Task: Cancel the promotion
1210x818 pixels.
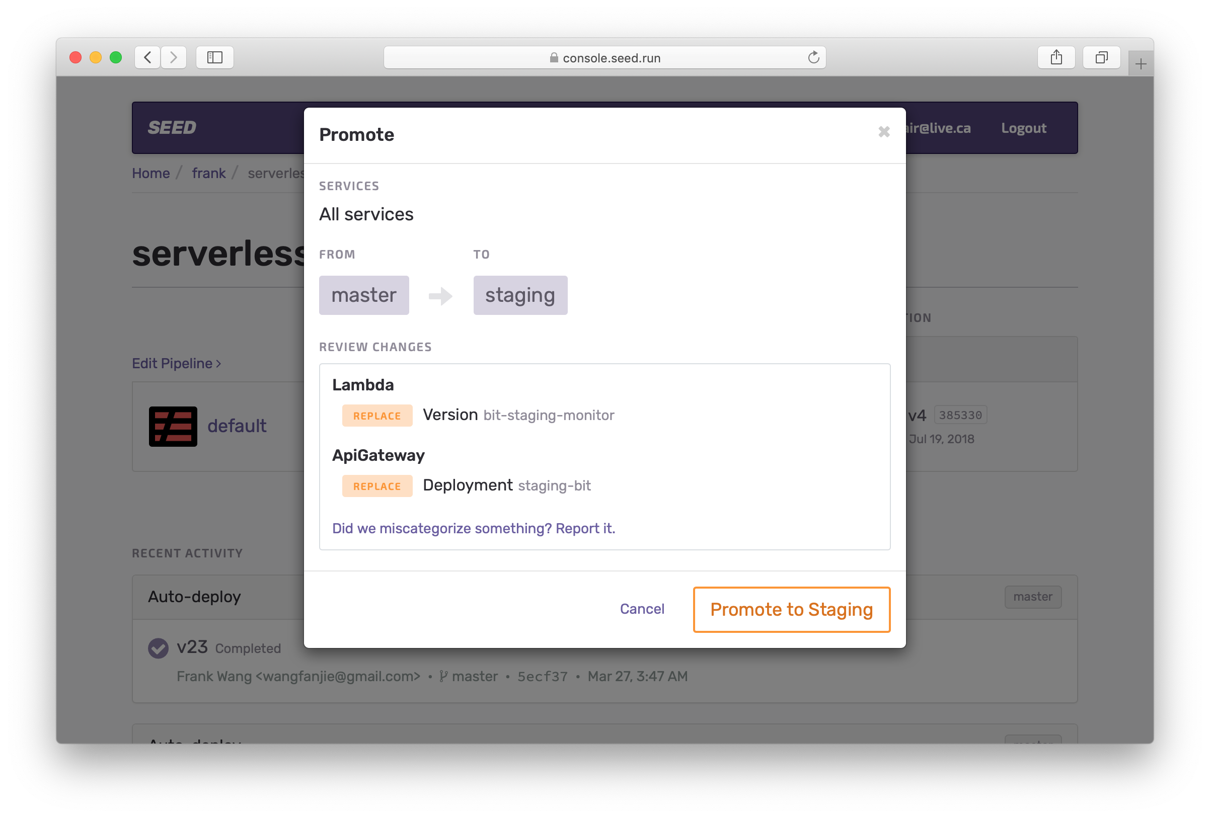Action: 641,609
